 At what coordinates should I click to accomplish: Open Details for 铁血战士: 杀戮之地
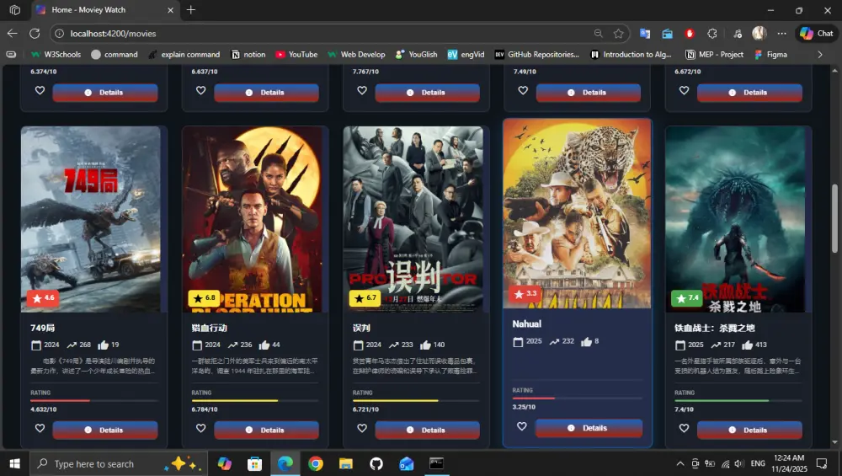click(x=749, y=430)
